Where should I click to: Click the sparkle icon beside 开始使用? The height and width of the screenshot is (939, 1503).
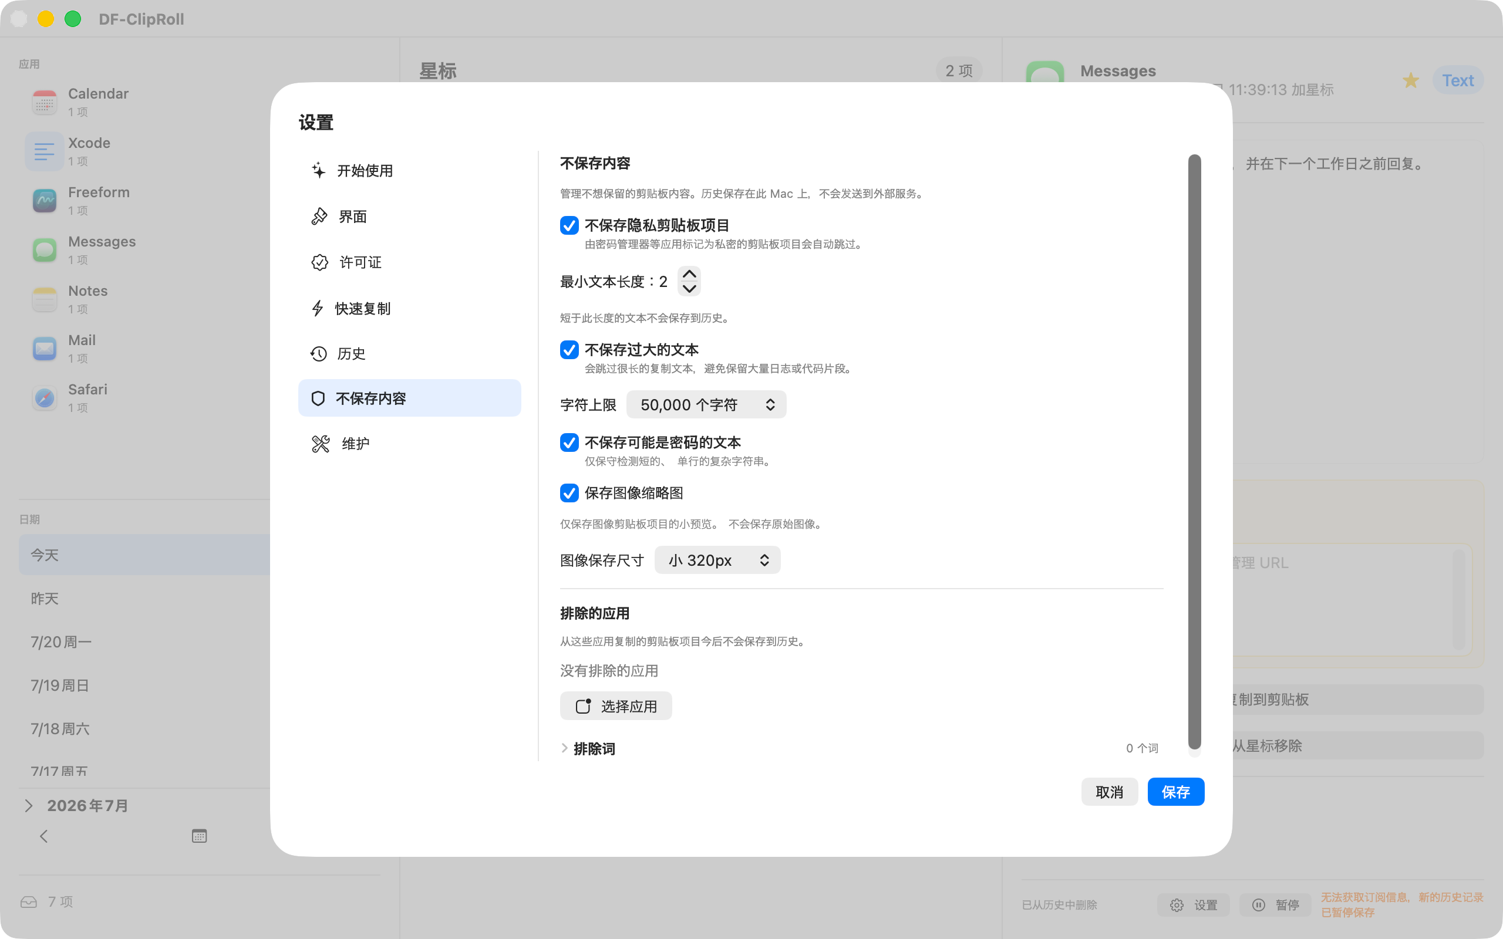pos(319,170)
